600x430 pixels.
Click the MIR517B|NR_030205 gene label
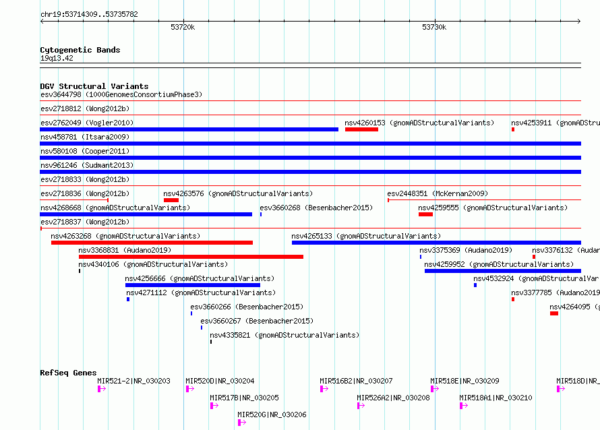point(244,398)
